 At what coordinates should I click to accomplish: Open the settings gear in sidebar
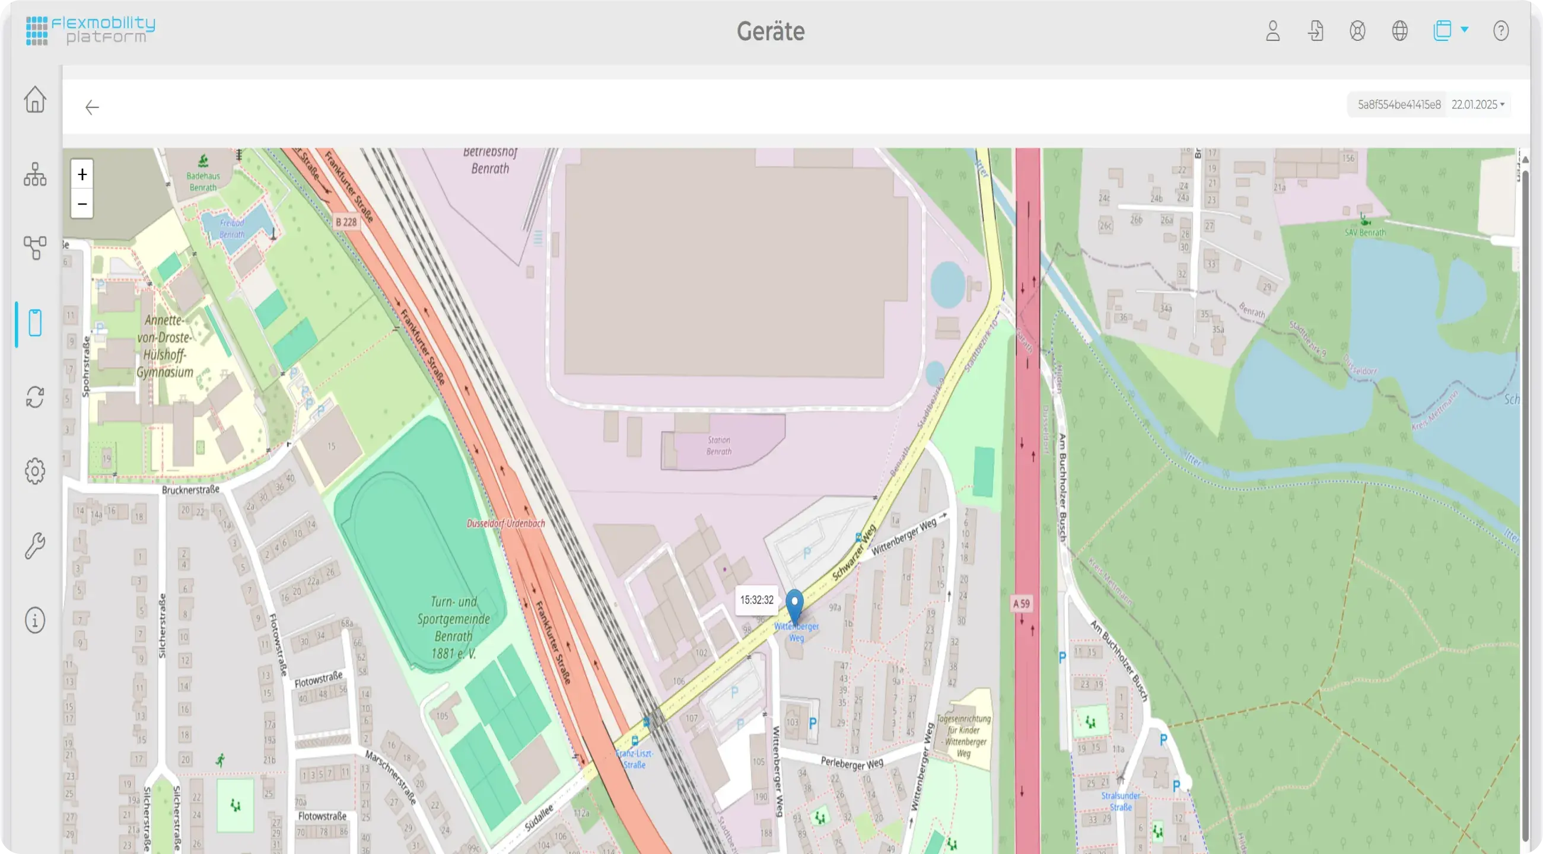pyautogui.click(x=35, y=471)
